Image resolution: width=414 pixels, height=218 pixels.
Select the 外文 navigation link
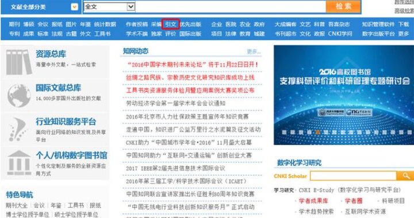(x=86, y=34)
